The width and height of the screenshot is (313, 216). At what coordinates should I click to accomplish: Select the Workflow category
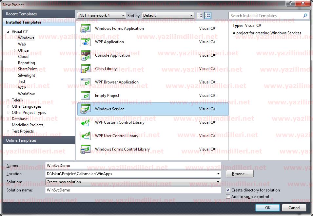[x=26, y=94]
